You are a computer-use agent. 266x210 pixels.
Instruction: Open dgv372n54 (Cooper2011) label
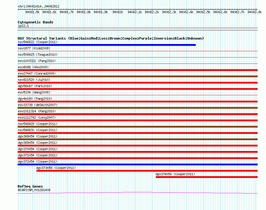(38, 161)
